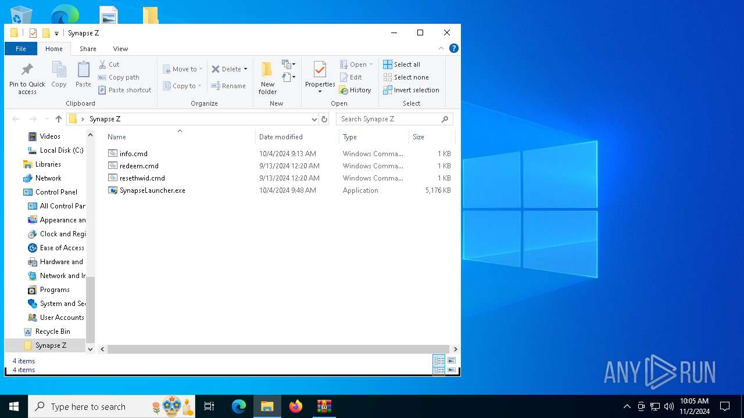The image size is (744, 418).
Task: Click the Properties icon
Action: (x=320, y=70)
